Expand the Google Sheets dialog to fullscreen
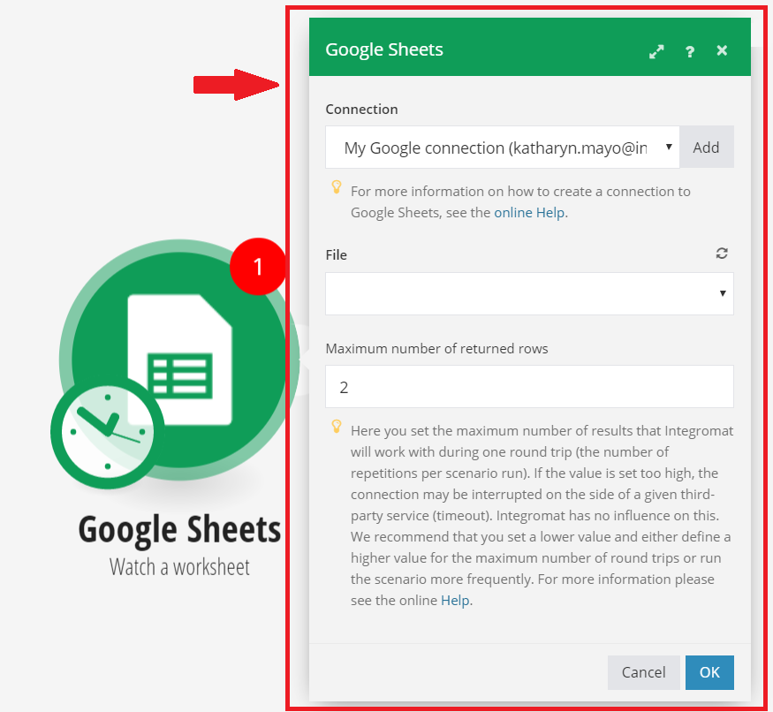The image size is (773, 712). coord(656,51)
